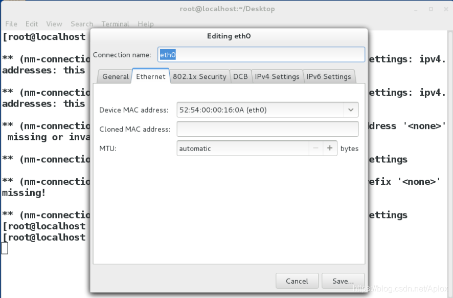Screen dimensions: 453x298
Task: Open the terminal Search menu
Action: pyautogui.click(x=82, y=24)
